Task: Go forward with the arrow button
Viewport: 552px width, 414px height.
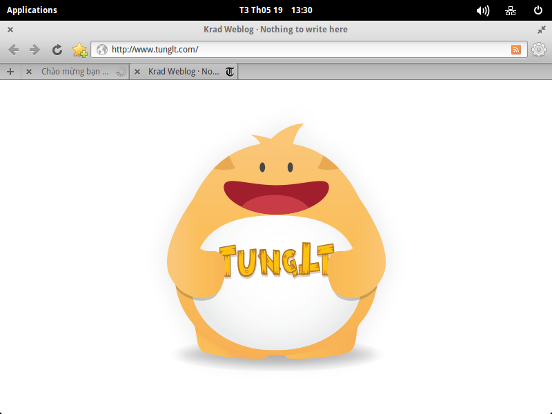Action: coord(34,50)
